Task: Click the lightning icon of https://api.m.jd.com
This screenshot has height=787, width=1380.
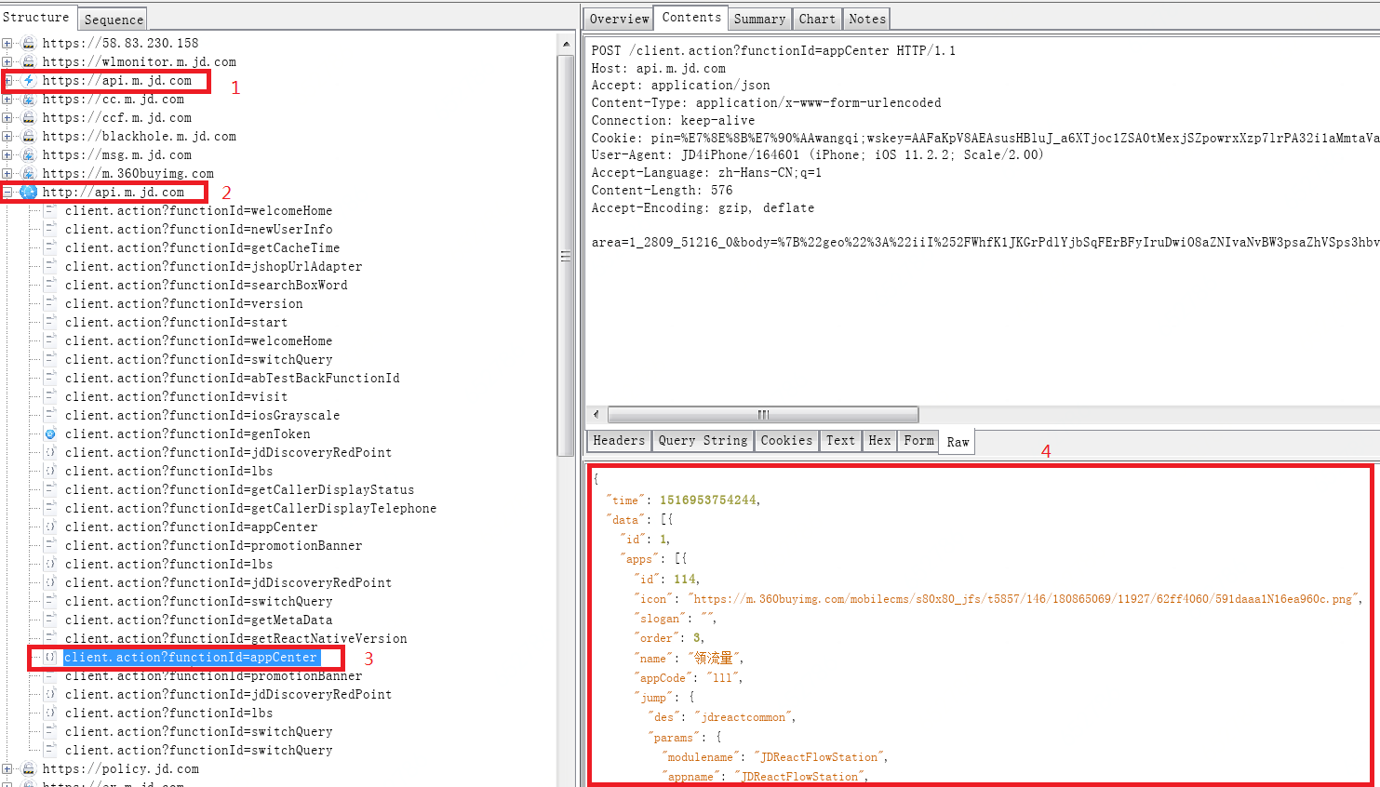Action: [29, 80]
